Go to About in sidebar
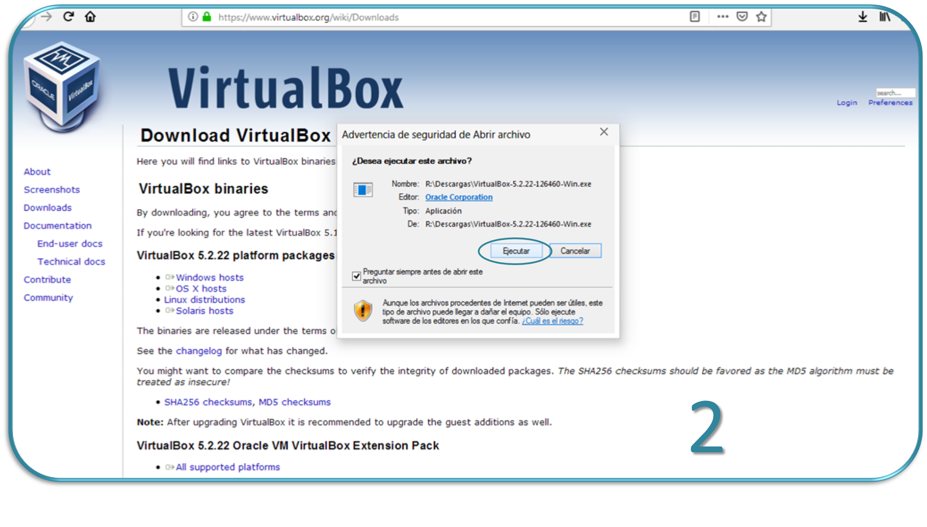 [x=37, y=172]
